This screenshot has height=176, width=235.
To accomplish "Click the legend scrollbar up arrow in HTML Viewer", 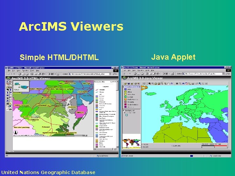I will pyautogui.click(x=117, y=81).
